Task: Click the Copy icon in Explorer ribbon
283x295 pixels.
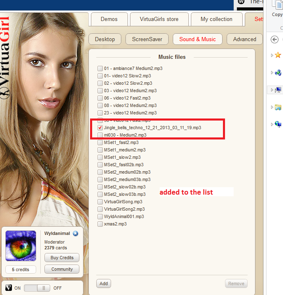Action: [278, 5]
